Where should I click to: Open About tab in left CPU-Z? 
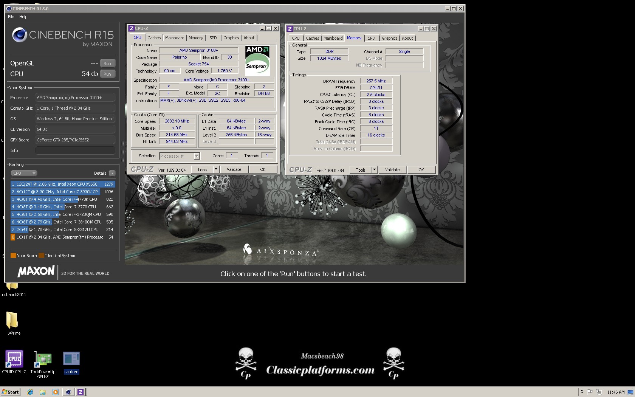249,38
